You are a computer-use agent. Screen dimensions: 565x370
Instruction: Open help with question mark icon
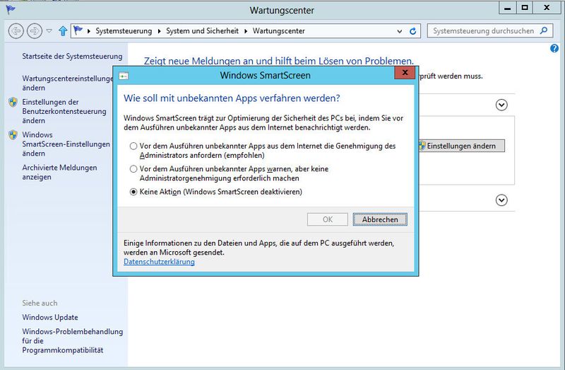coord(554,48)
